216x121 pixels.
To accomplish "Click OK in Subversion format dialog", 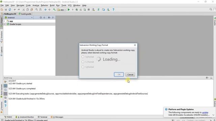I will 119,75.
